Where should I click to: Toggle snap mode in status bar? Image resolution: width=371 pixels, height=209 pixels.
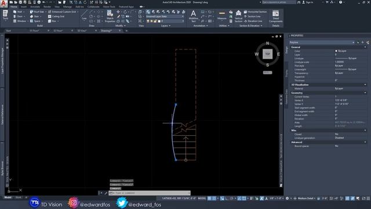tap(214, 199)
